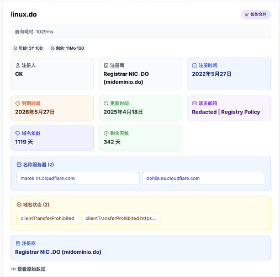Click the server icon beside 名称服务器
The height and width of the screenshot is (277, 280).
[x=19, y=165]
